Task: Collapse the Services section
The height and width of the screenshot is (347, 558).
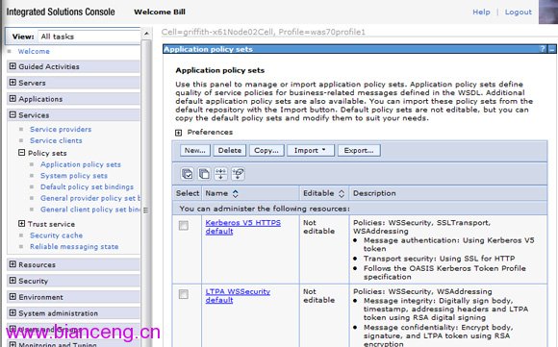Action: [x=13, y=114]
